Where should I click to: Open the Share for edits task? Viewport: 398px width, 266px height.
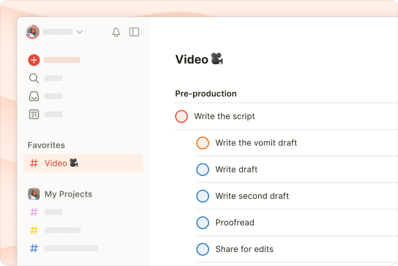point(244,249)
